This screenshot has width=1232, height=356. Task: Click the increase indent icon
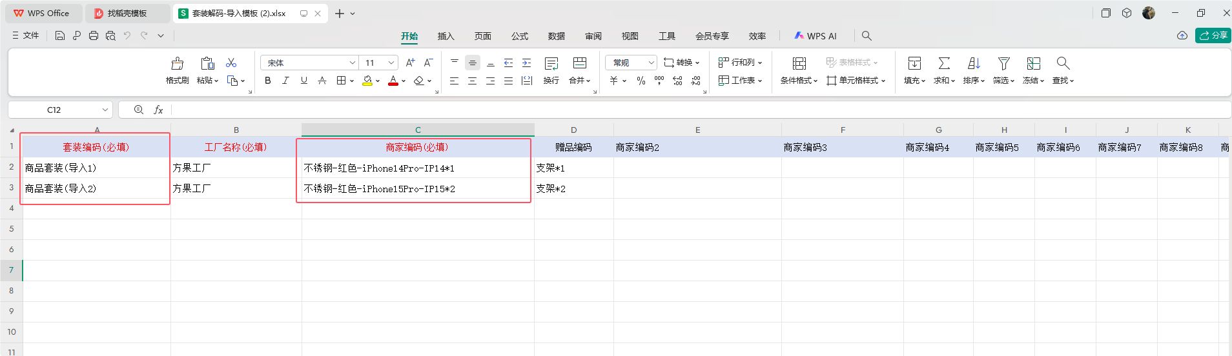pos(526,63)
